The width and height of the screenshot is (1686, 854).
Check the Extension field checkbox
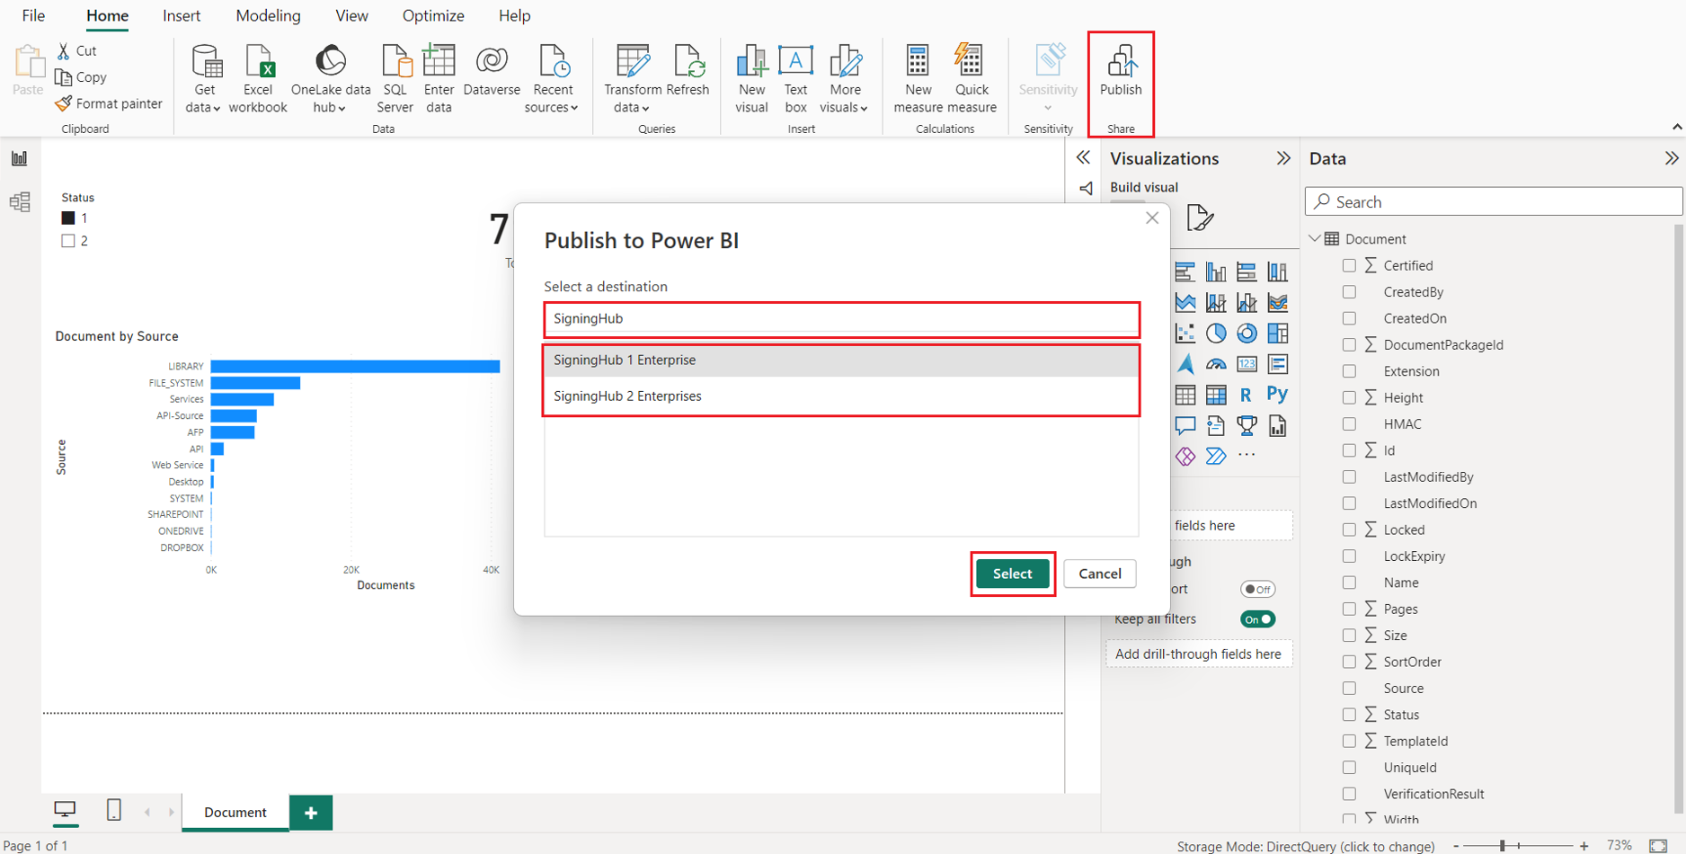(x=1349, y=371)
